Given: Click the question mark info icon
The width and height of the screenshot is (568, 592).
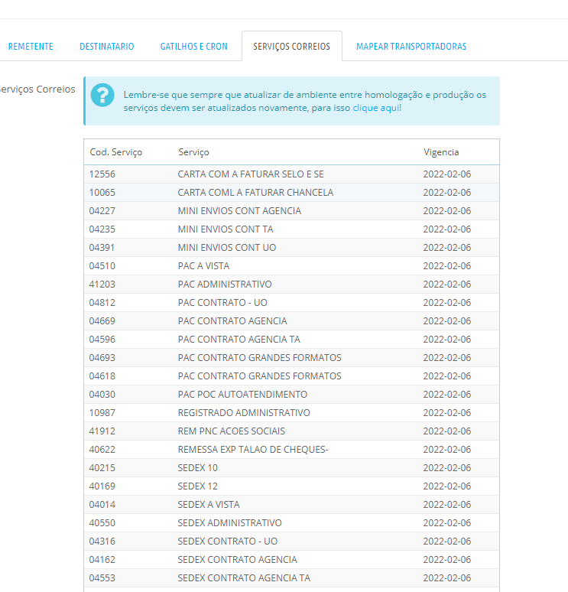Looking at the screenshot, I should pyautogui.click(x=102, y=96).
